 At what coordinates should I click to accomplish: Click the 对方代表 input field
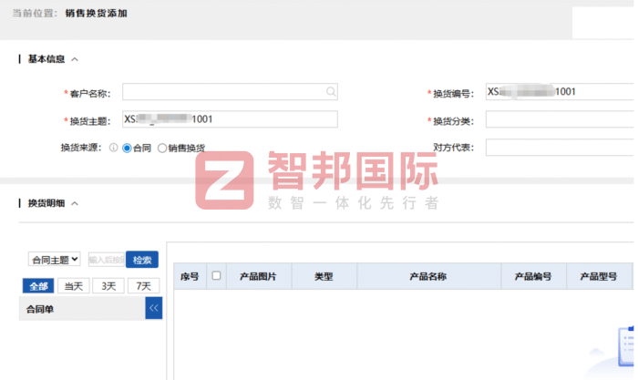click(x=560, y=148)
